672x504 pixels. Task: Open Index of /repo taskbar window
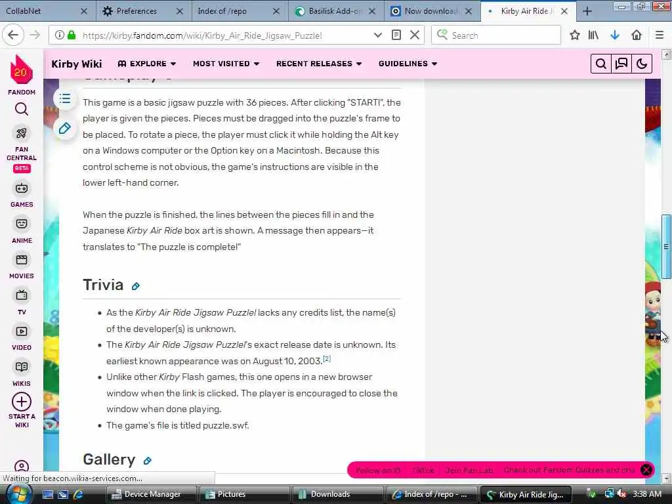point(430,495)
